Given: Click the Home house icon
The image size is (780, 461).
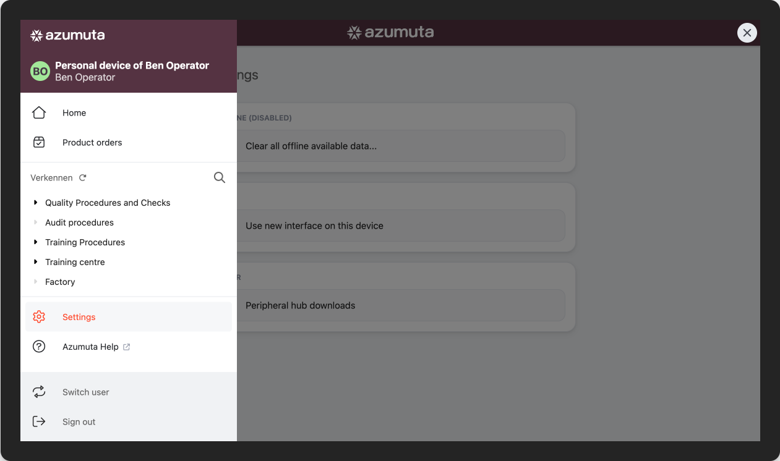Looking at the screenshot, I should tap(39, 112).
